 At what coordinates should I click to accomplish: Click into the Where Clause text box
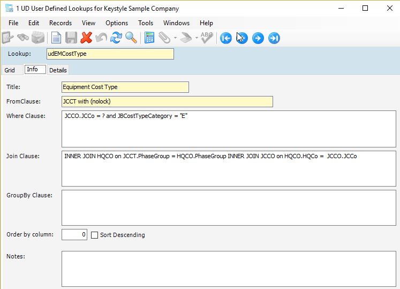tap(229, 129)
